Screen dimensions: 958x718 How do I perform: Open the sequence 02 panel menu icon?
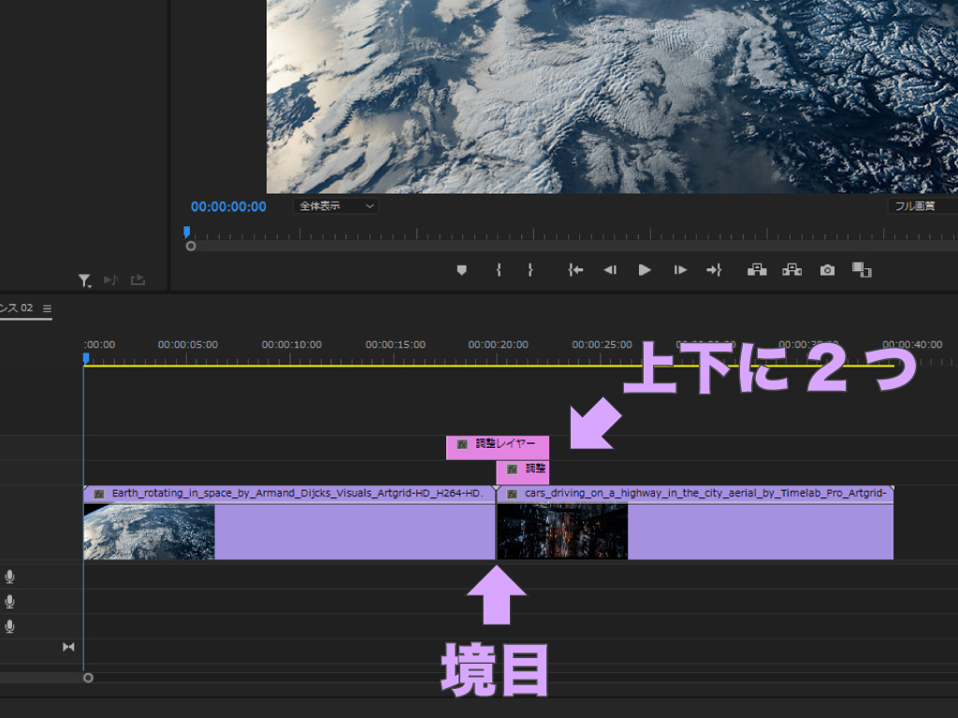pos(47,309)
